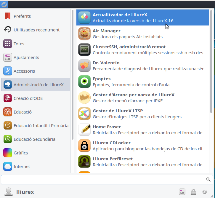Click the Actualitzador de LliureX balloons icon
The height and width of the screenshot is (198, 215).
tap(84, 17)
